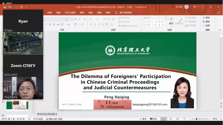Expand the shapes gallery dropdown
Image resolution: width=223 pixels, height=125 pixels.
(166, 25)
